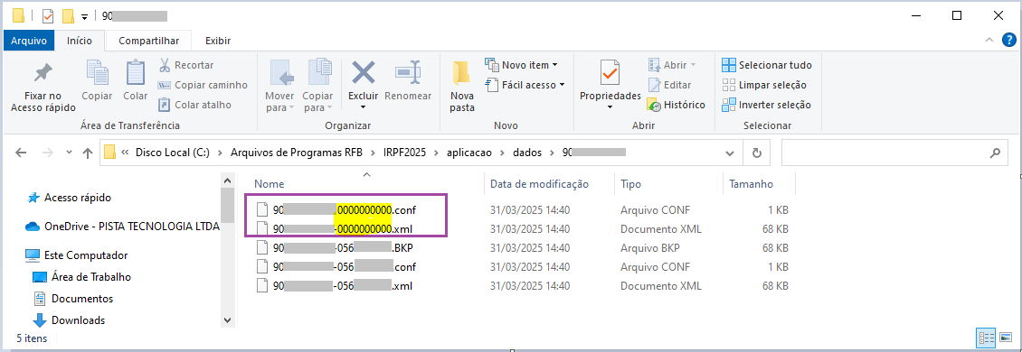This screenshot has height=352, width=1022.
Task: Click the Nova pasta folder icon
Action: pyautogui.click(x=461, y=73)
